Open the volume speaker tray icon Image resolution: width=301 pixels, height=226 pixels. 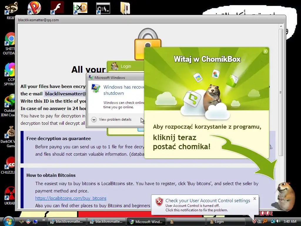pos(278,221)
